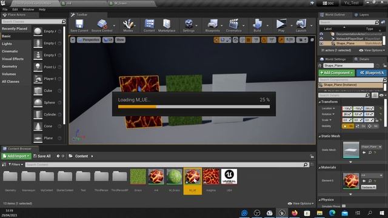This screenshot has height=218, width=388.
Task: Click the Loading M_UE progress bar
Action: [194, 107]
